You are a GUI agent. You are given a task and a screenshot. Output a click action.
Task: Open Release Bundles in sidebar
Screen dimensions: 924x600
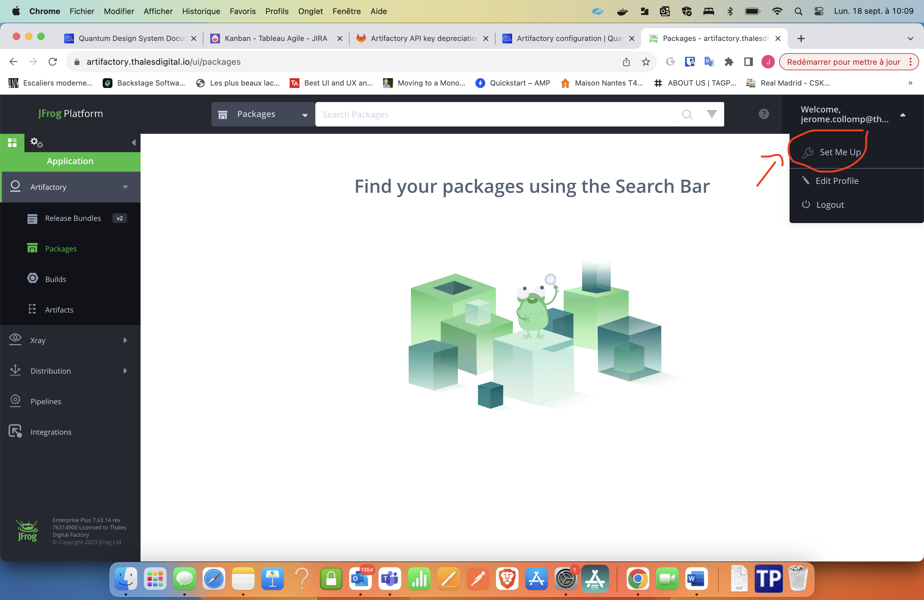(73, 218)
